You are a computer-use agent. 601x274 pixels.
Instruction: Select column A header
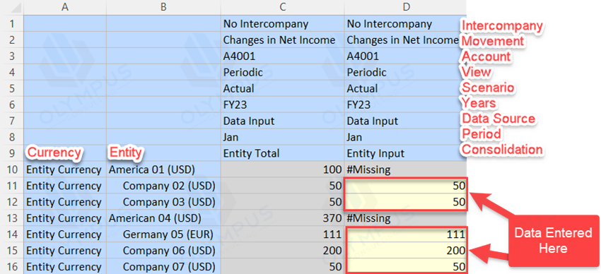tap(65, 7)
